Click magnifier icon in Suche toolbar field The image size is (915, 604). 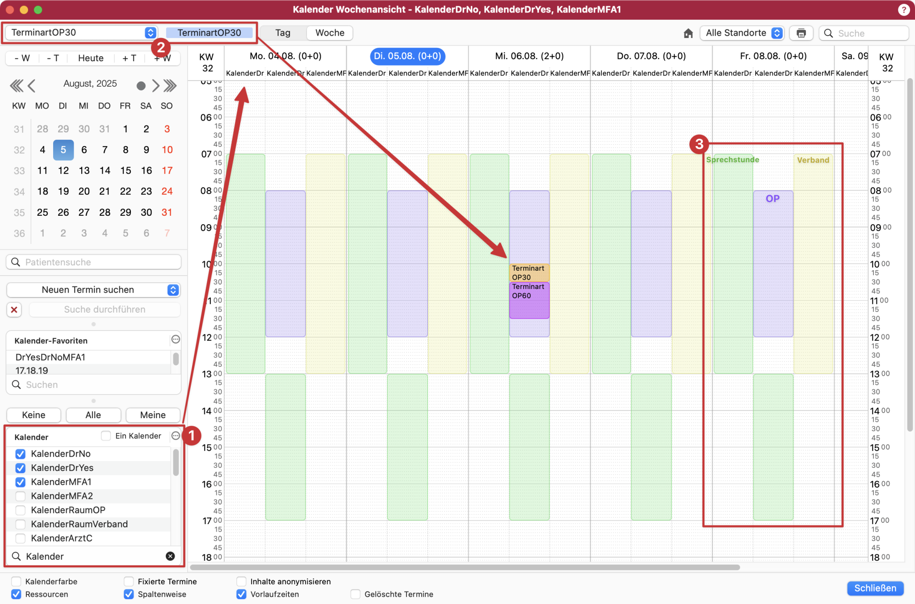[828, 34]
